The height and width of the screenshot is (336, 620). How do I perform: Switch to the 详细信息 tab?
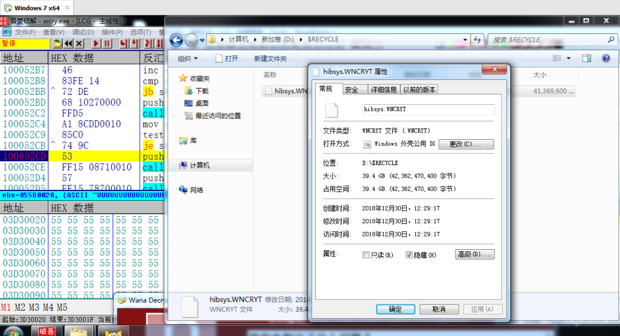click(384, 90)
